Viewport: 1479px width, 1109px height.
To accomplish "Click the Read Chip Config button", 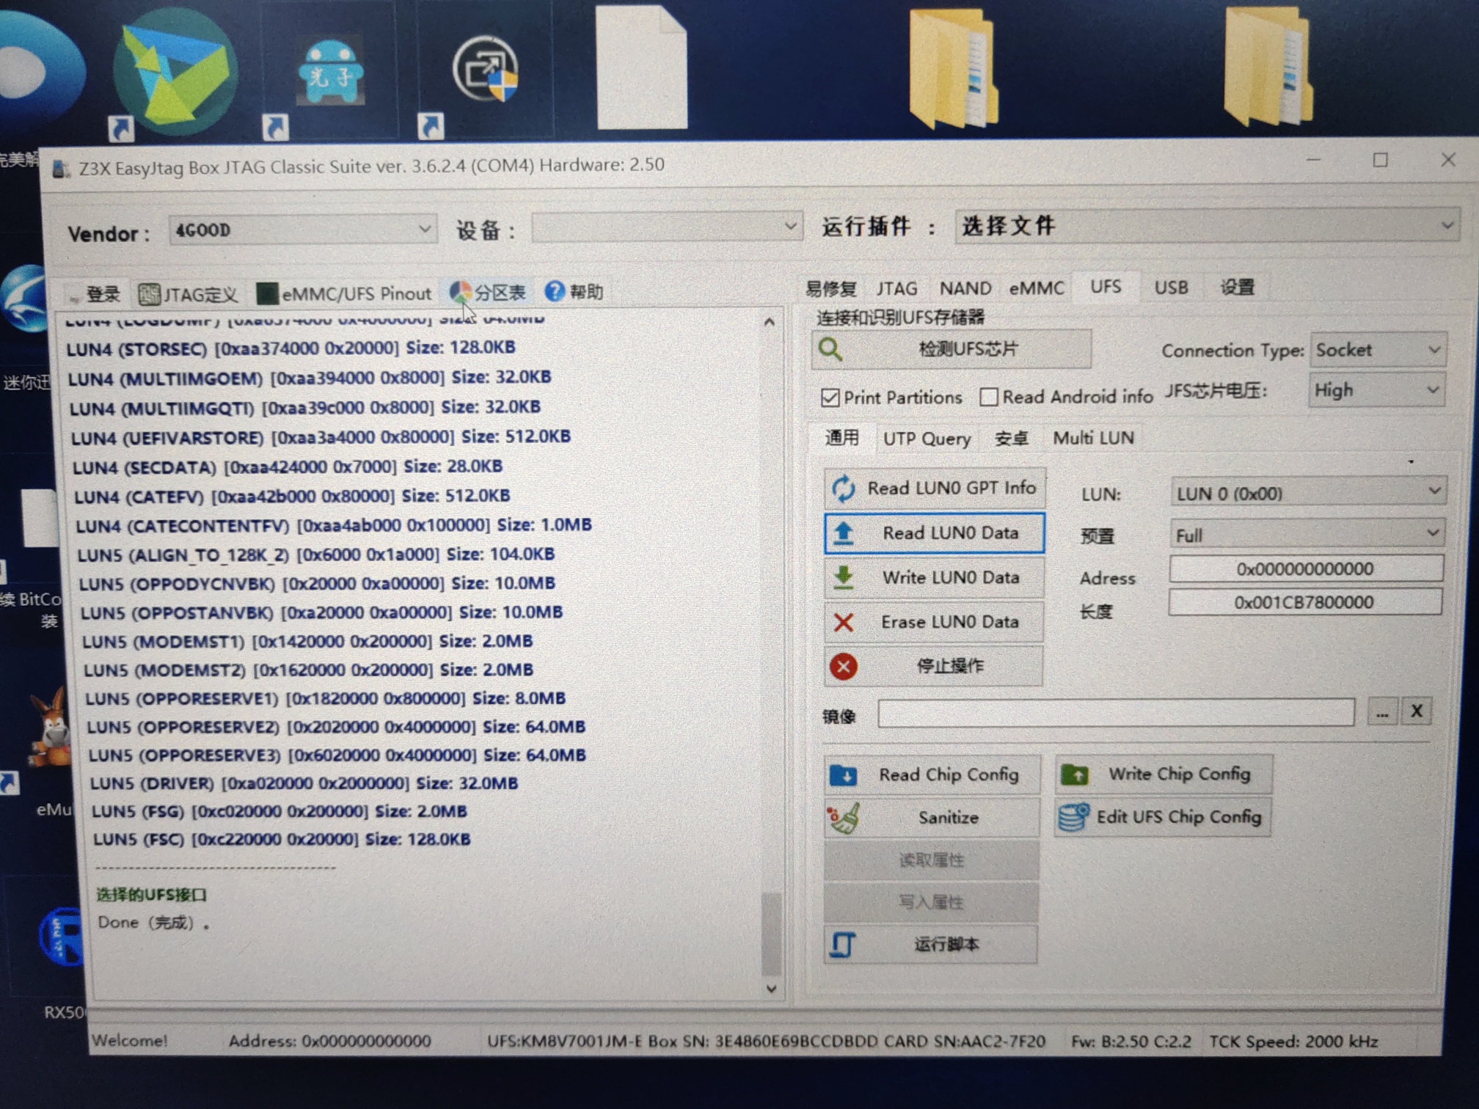I will coord(932,775).
